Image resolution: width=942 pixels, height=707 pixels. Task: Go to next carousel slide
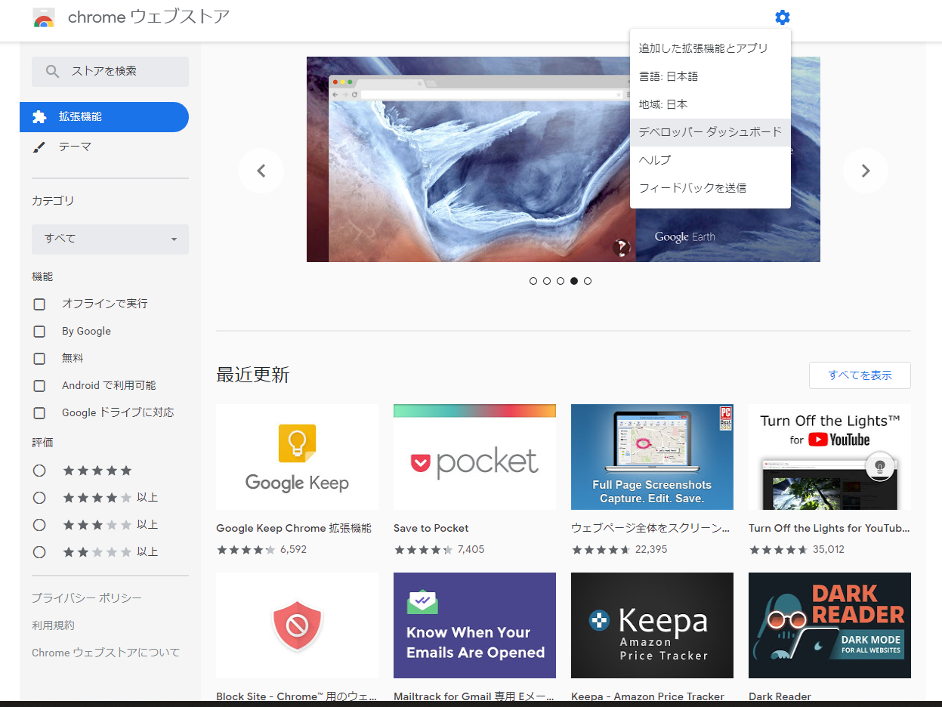point(866,171)
